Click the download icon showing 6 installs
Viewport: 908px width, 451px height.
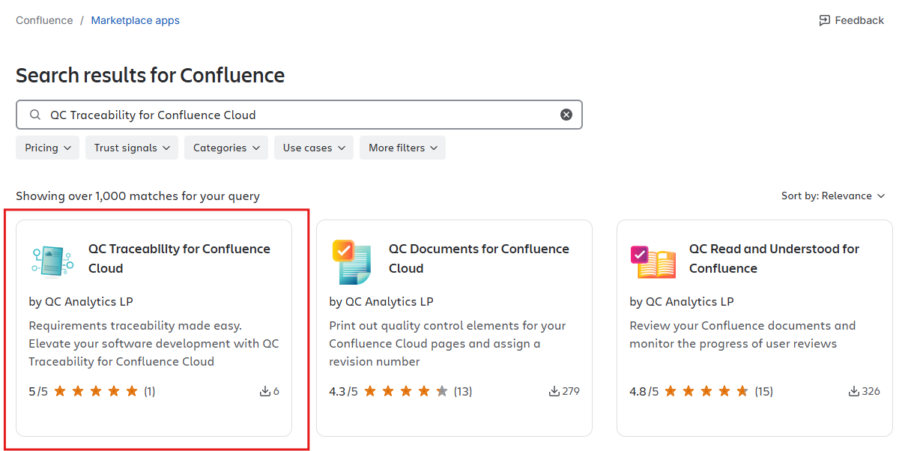point(264,391)
